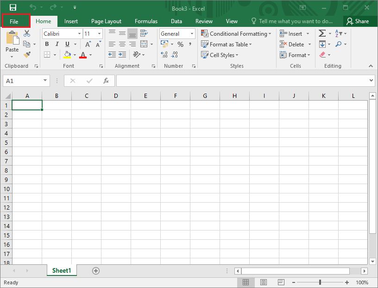This screenshot has width=378, height=288.
Task: Open Conditional Formatting
Action: (x=236, y=33)
